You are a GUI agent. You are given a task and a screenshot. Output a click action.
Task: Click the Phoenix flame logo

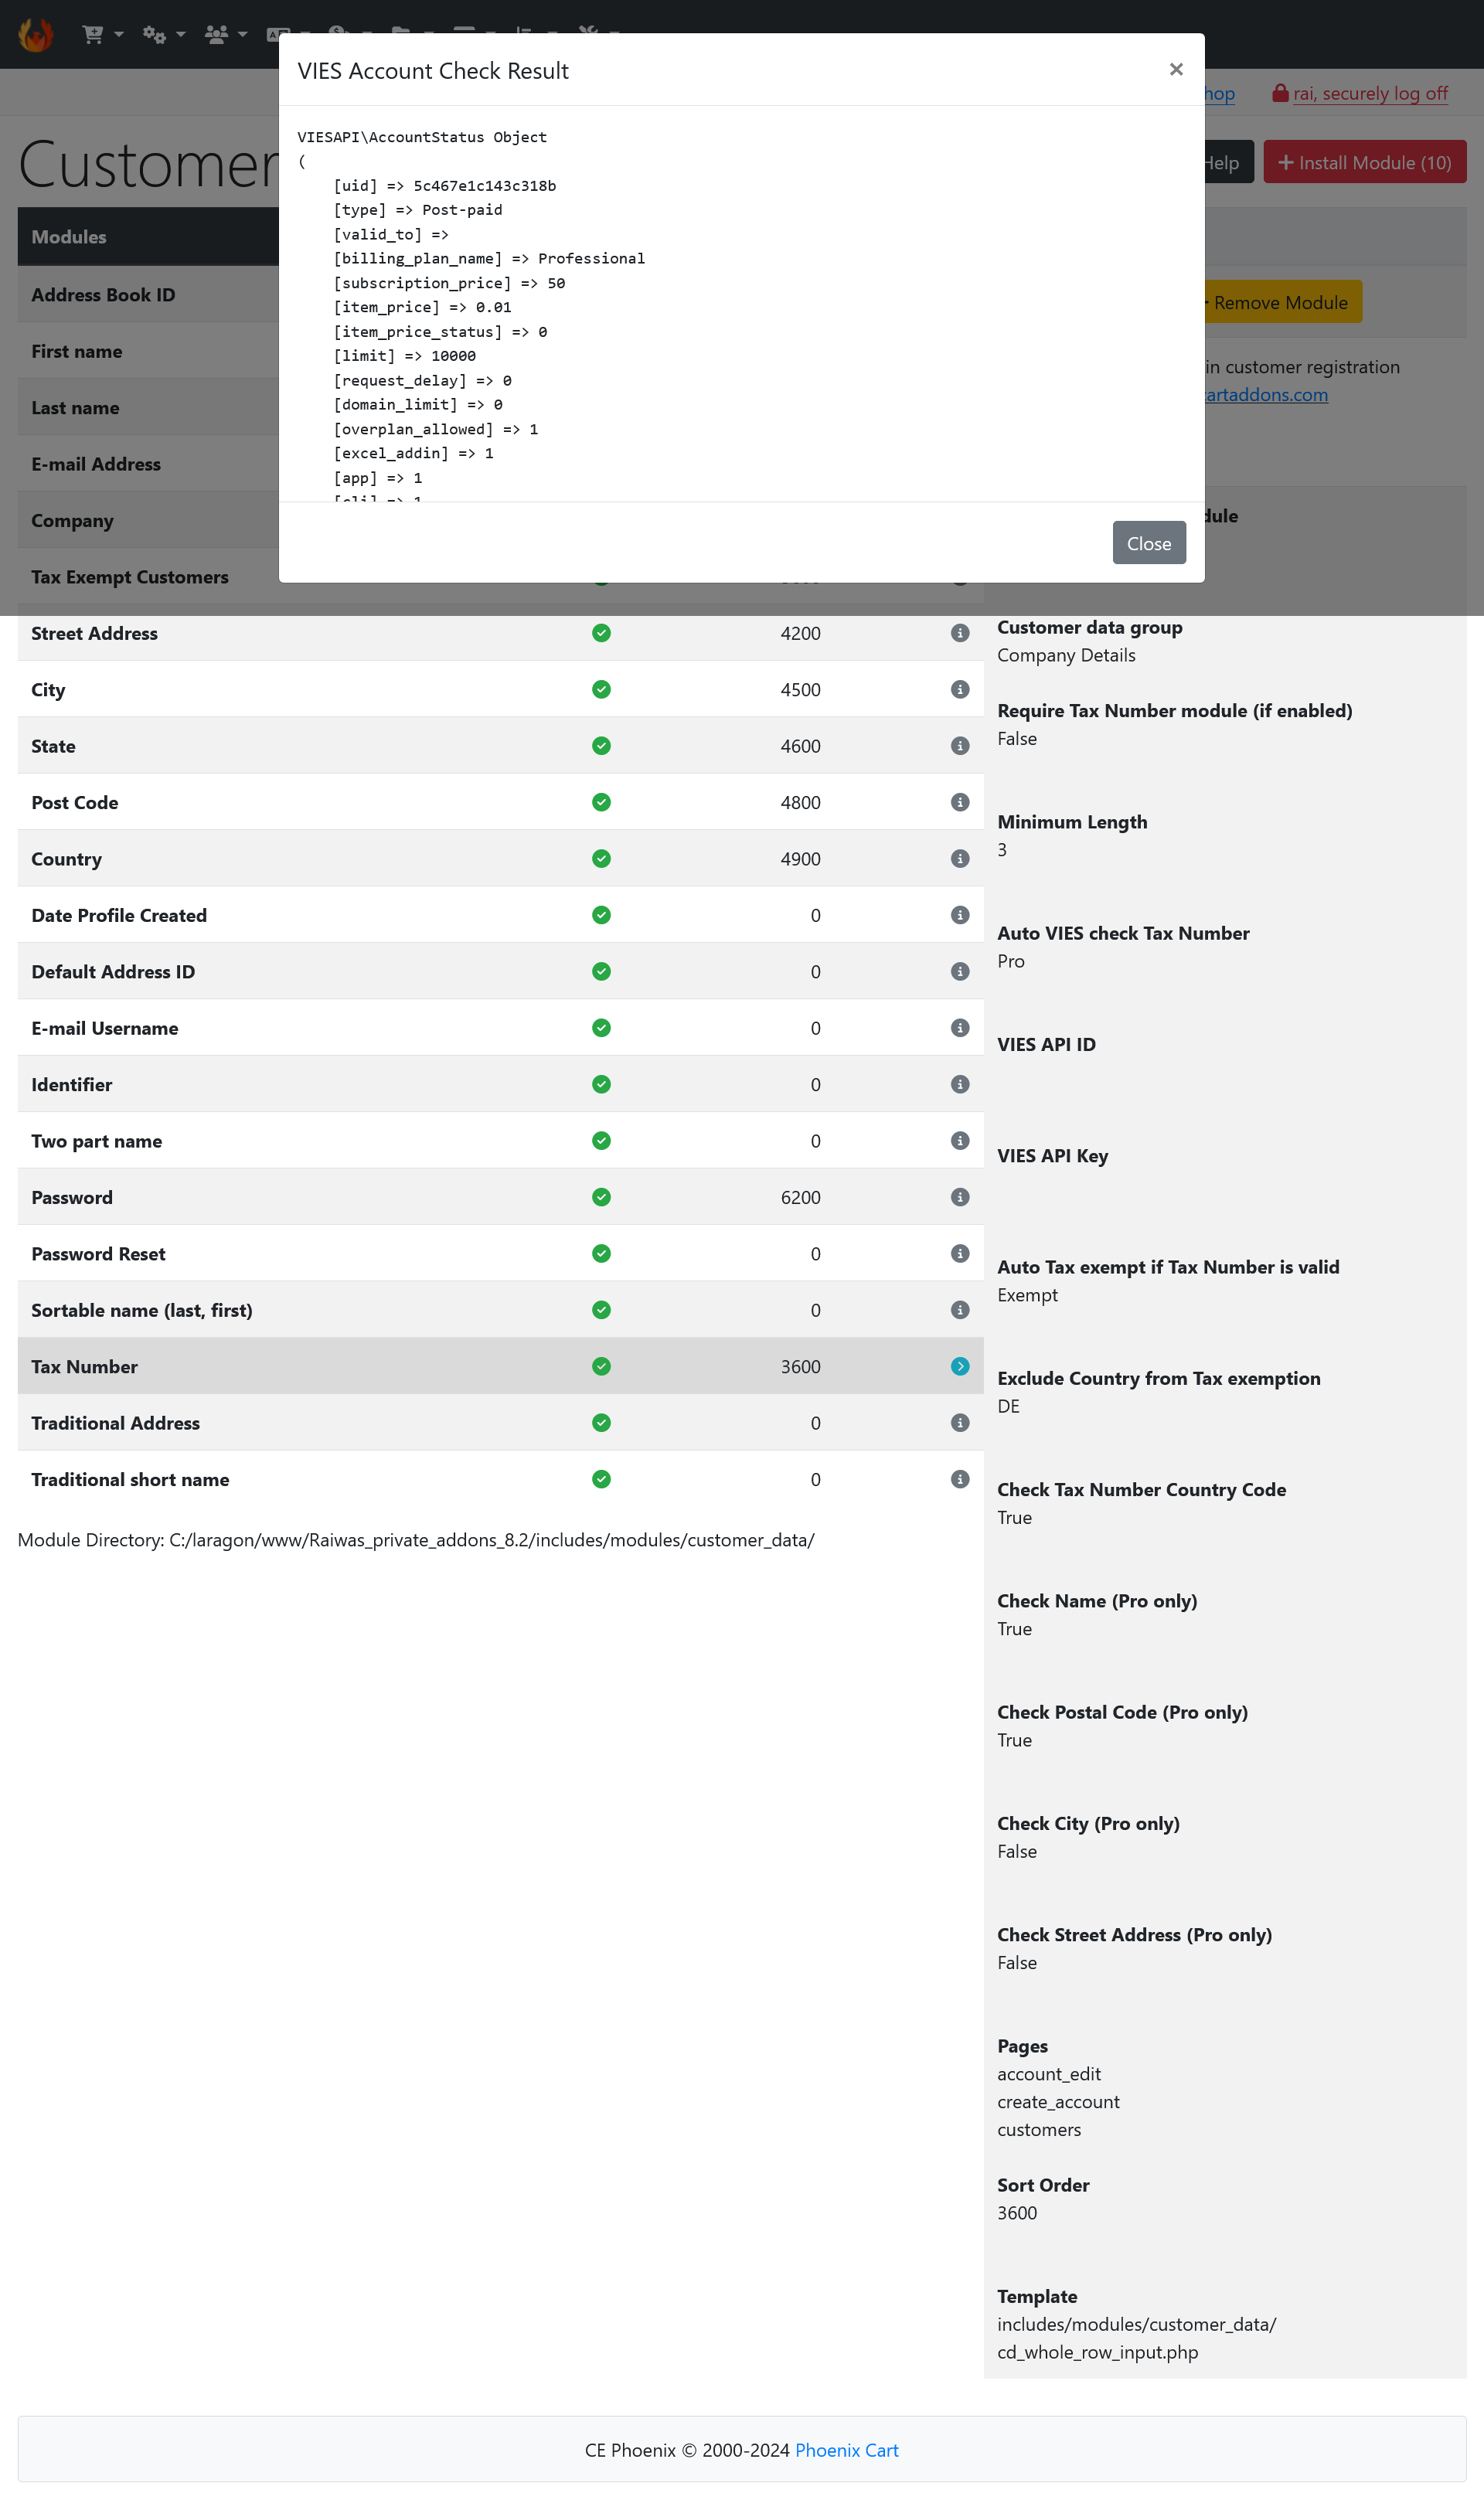(36, 34)
